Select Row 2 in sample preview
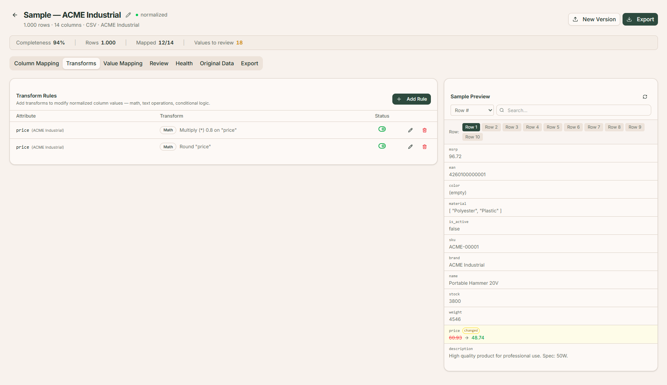 (x=491, y=127)
